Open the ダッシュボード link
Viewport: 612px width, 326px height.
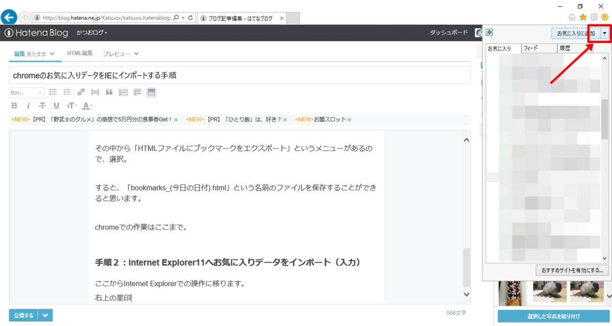pyautogui.click(x=449, y=32)
